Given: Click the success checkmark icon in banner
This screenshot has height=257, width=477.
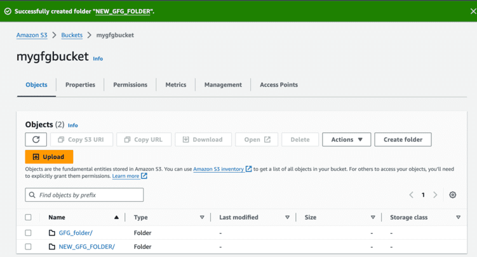Looking at the screenshot, I should click(x=8, y=11).
